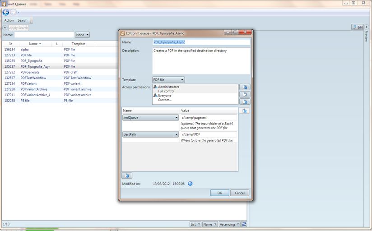
Task: Select the PDFVariantArchive row 127238
Action: [x=60, y=89]
